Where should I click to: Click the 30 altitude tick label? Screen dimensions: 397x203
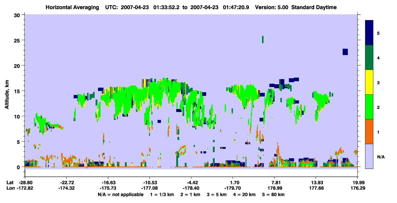[x=18, y=15]
